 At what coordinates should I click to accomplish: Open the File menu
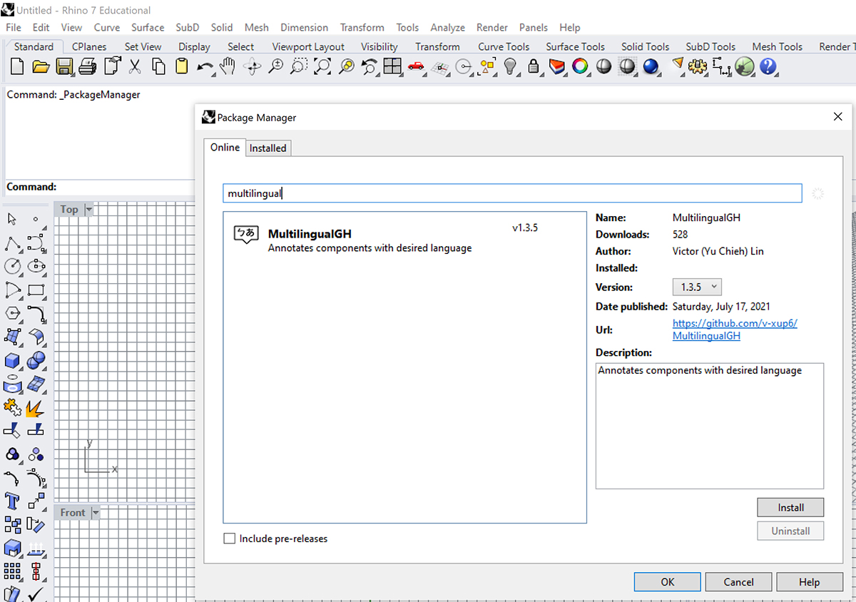coord(14,27)
